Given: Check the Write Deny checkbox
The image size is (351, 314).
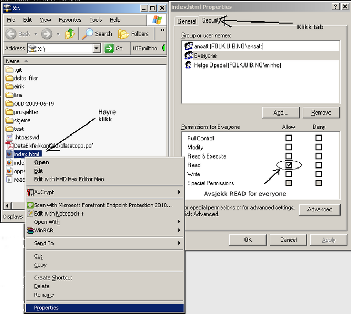Looking at the screenshot, I should point(318,174).
